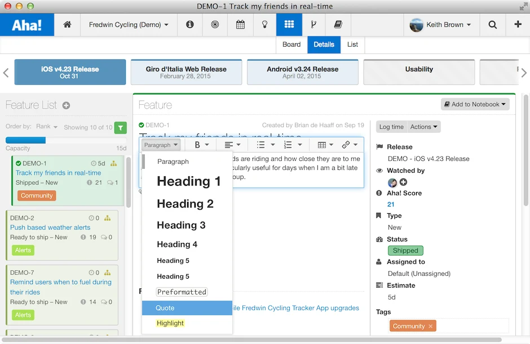The image size is (530, 344).
Task: Choose Quote style
Action: [x=187, y=308]
